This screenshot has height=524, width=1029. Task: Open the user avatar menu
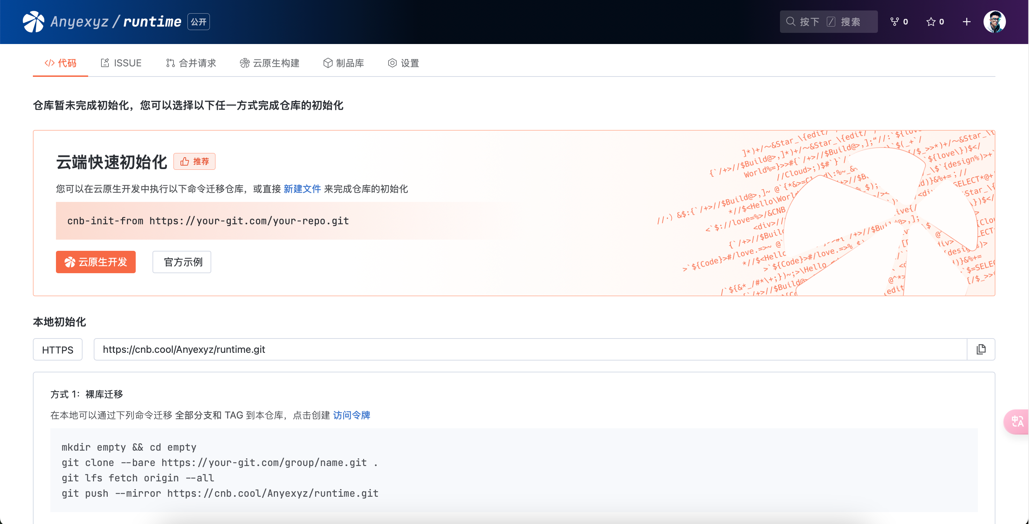coord(996,21)
